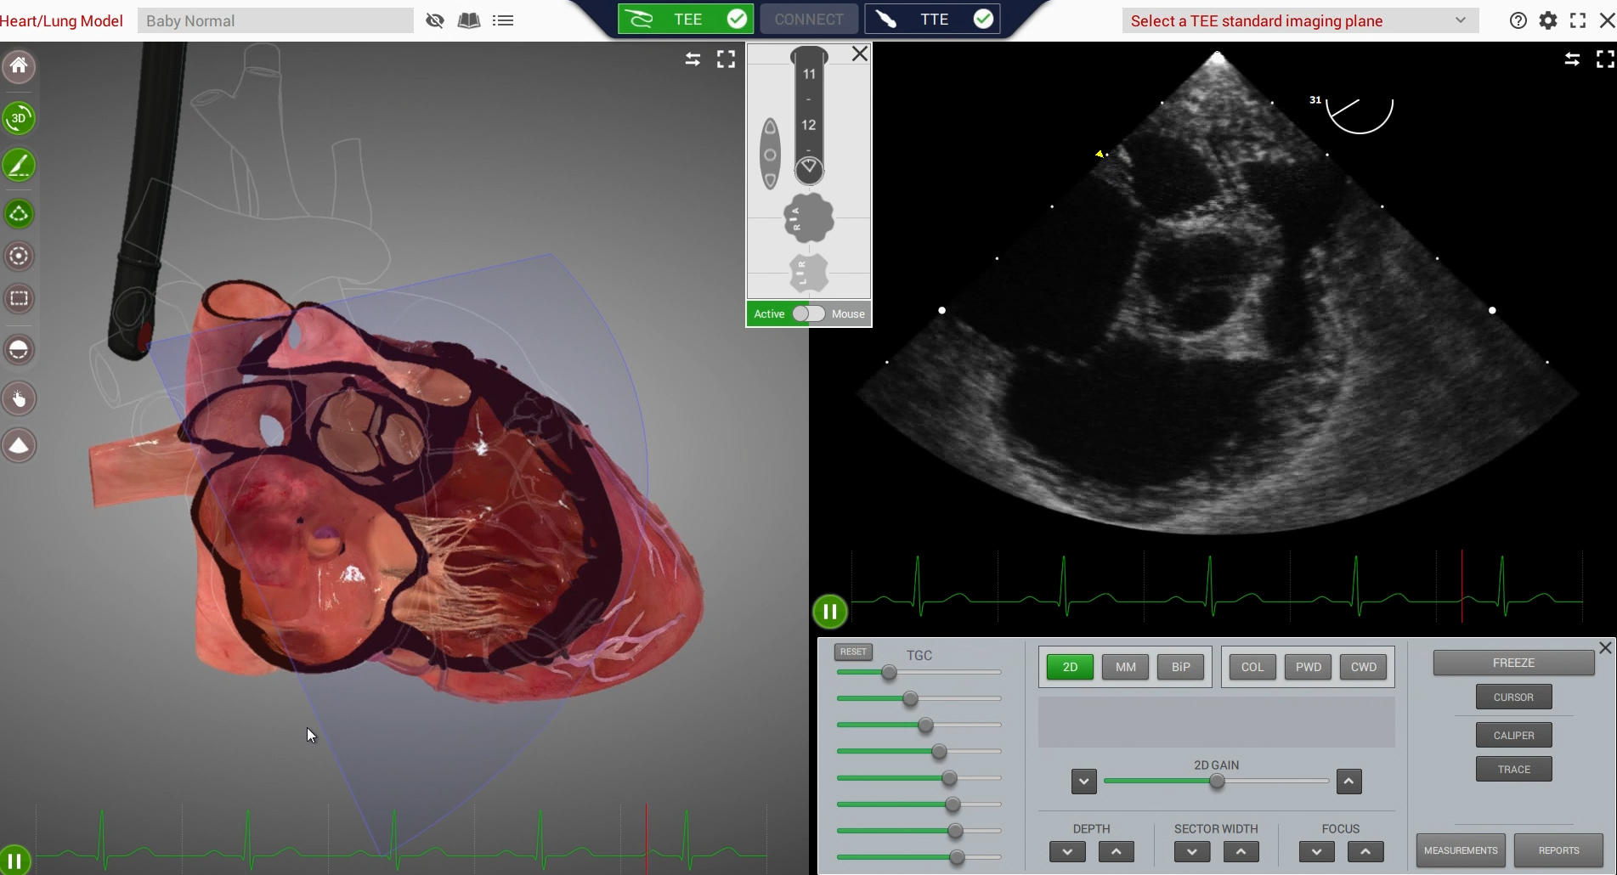
Task: Select the BiP imaging mode
Action: pos(1180,667)
